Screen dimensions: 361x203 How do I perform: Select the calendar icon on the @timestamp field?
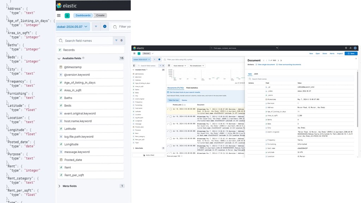(61, 67)
